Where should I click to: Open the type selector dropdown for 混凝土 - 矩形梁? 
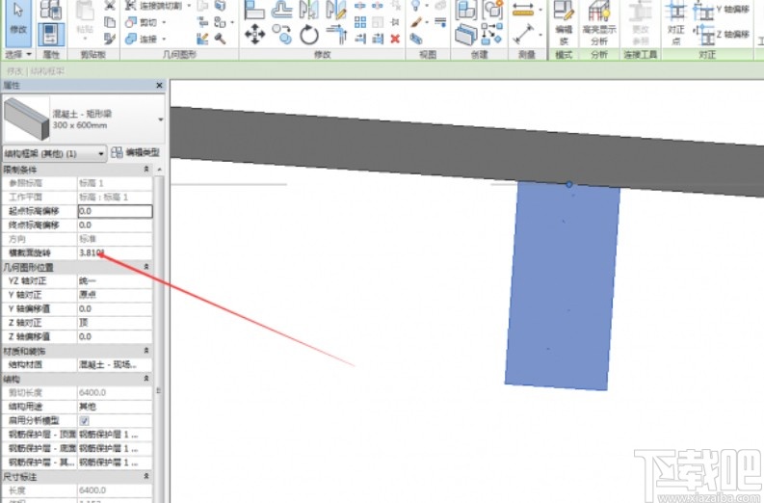click(160, 119)
